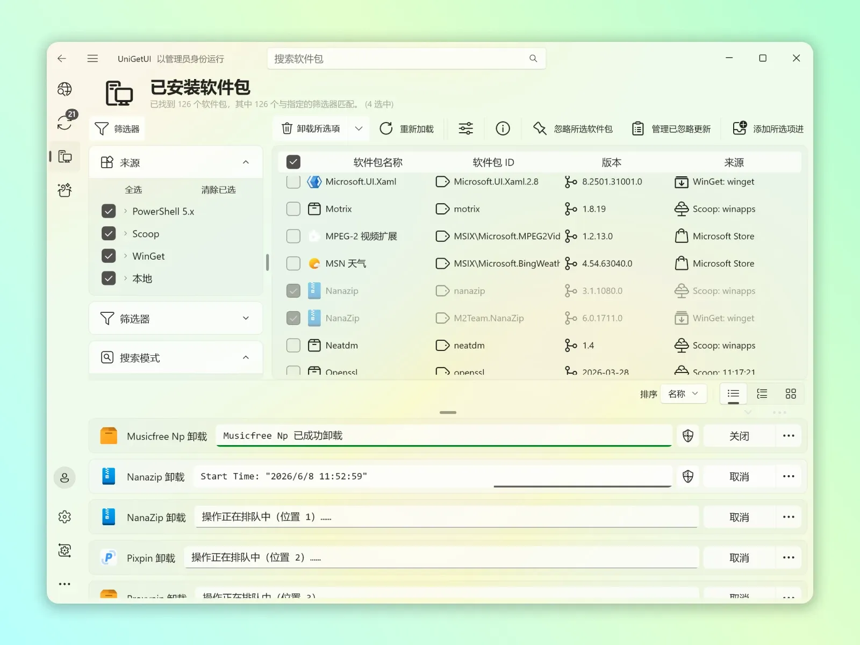Sort by 版本 column header
Viewport: 860px width, 645px height.
(611, 162)
